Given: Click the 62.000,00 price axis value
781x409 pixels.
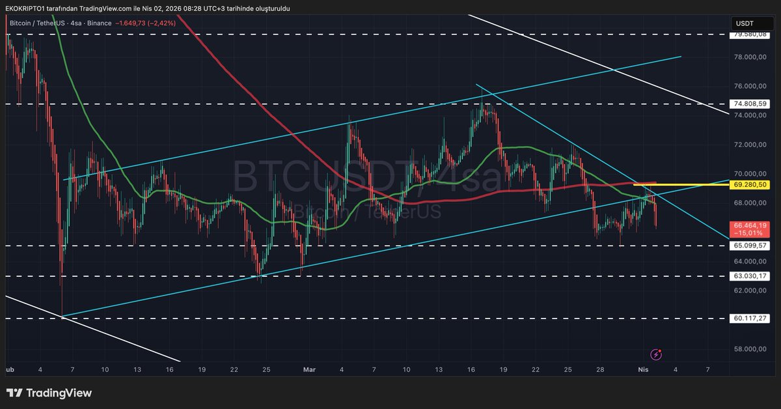Looking at the screenshot, I should (750, 290).
